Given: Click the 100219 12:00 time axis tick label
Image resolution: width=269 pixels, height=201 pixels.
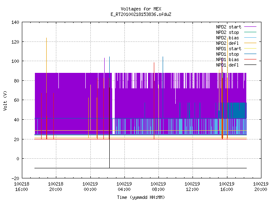Looking at the screenshot, I should 192,187.
